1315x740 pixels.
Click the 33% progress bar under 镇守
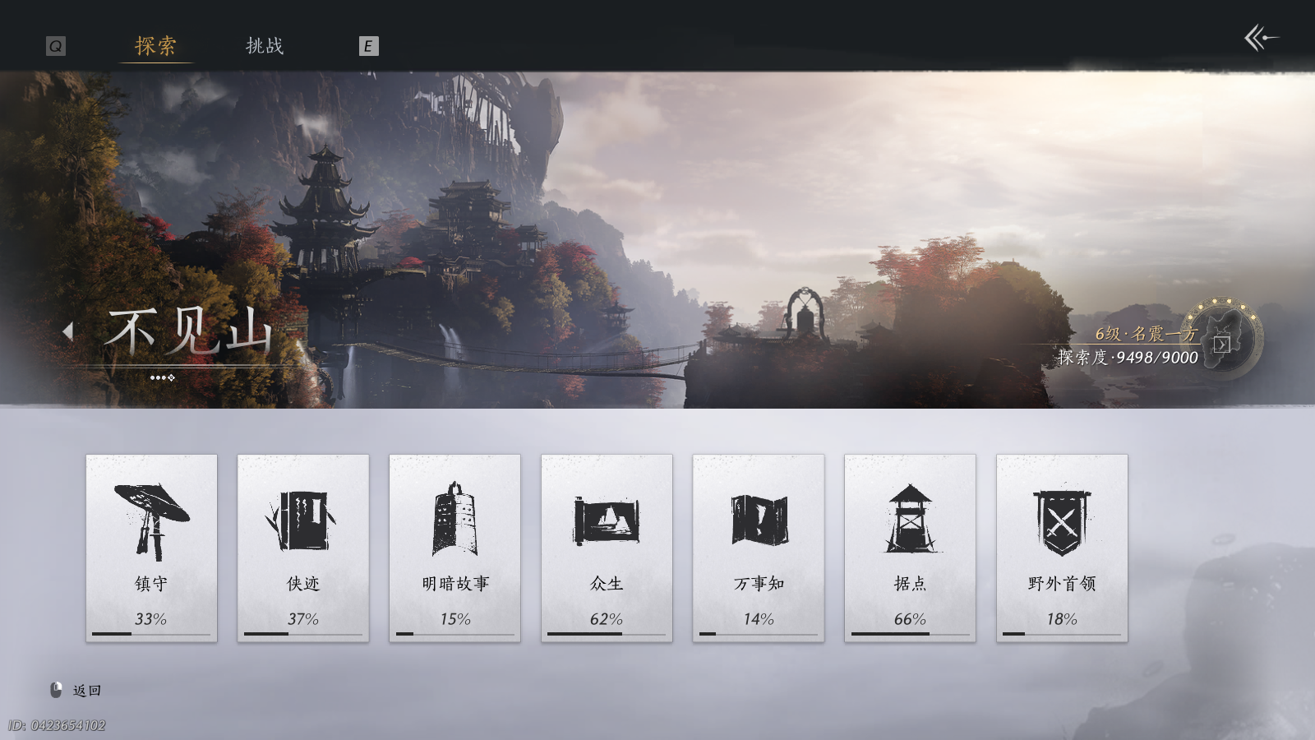[x=150, y=635]
